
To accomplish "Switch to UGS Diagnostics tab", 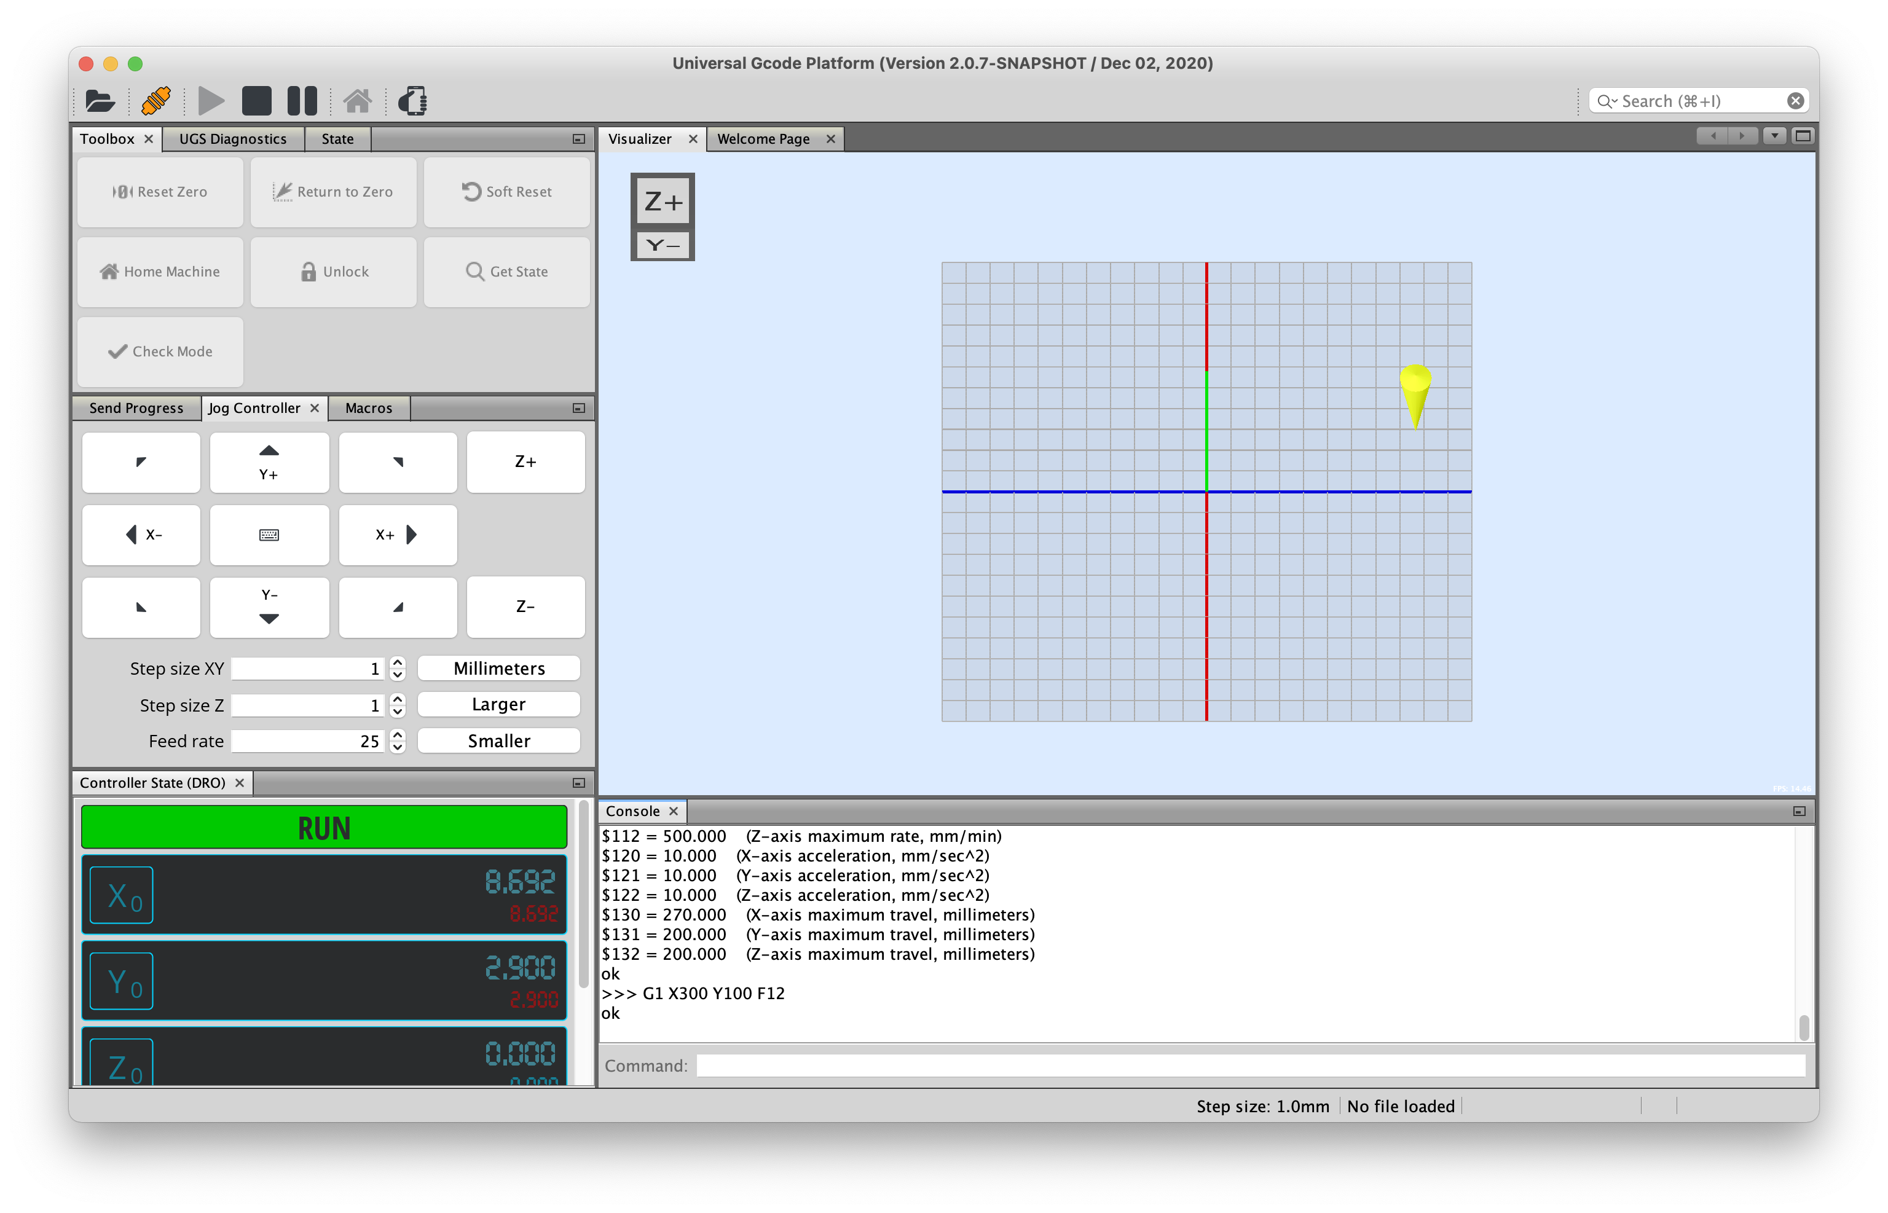I will [x=232, y=139].
